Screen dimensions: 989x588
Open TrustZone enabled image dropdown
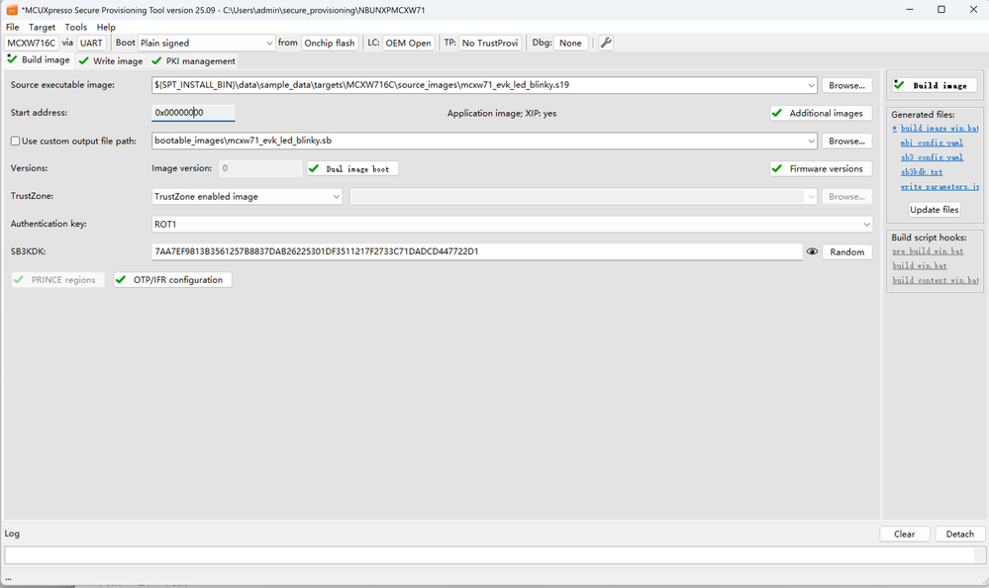coord(247,197)
